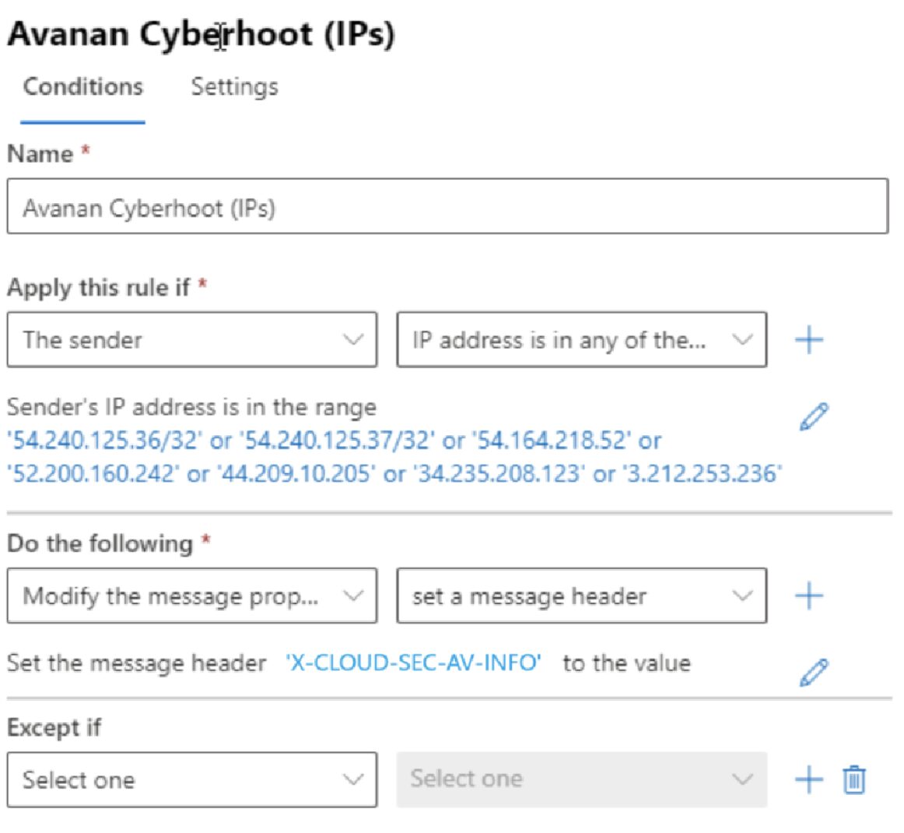
Task: Expand the 'Modify the message prop...' action dropdown
Action: click(x=191, y=596)
